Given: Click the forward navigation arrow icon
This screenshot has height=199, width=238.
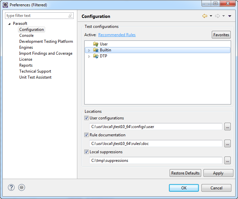Looking at the screenshot, I should [217, 16].
